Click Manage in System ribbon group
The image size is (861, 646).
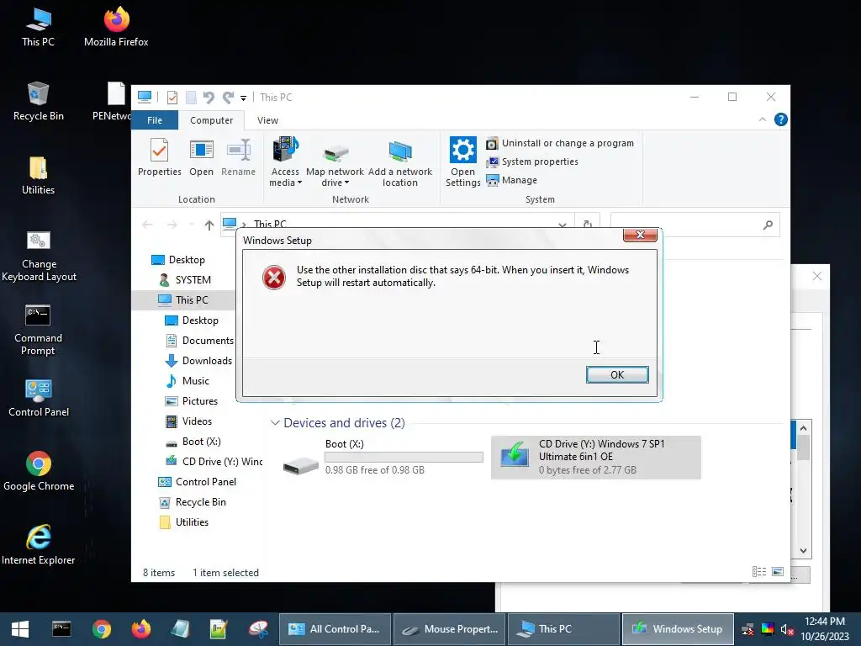[x=512, y=180]
